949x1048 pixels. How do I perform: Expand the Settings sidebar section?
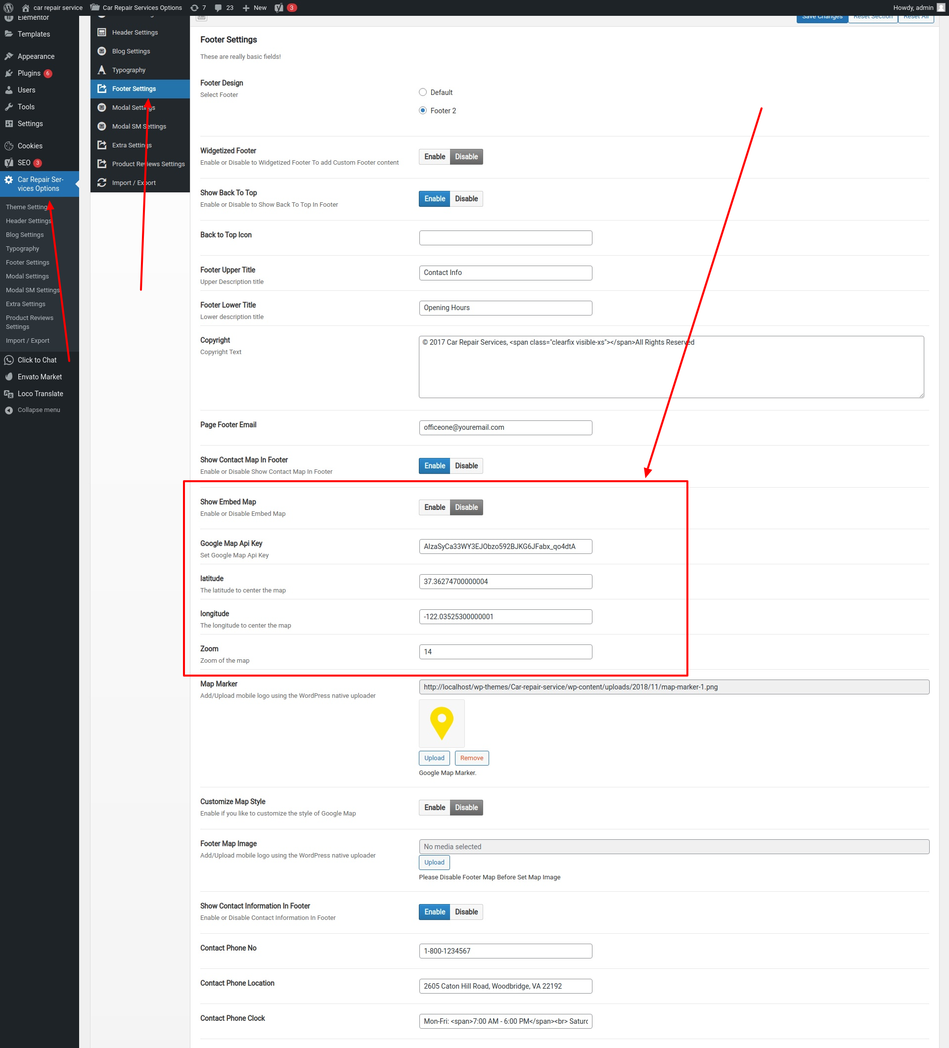point(29,123)
